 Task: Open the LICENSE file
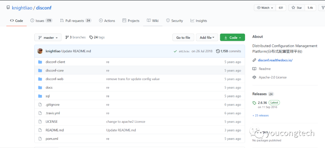pos(52,122)
